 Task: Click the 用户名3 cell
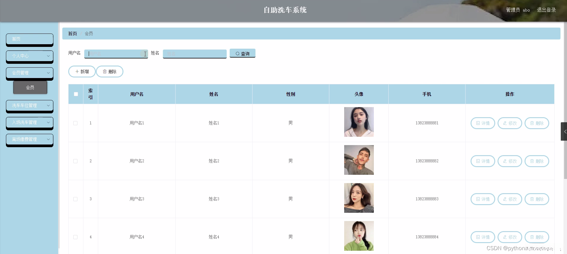[137, 199]
